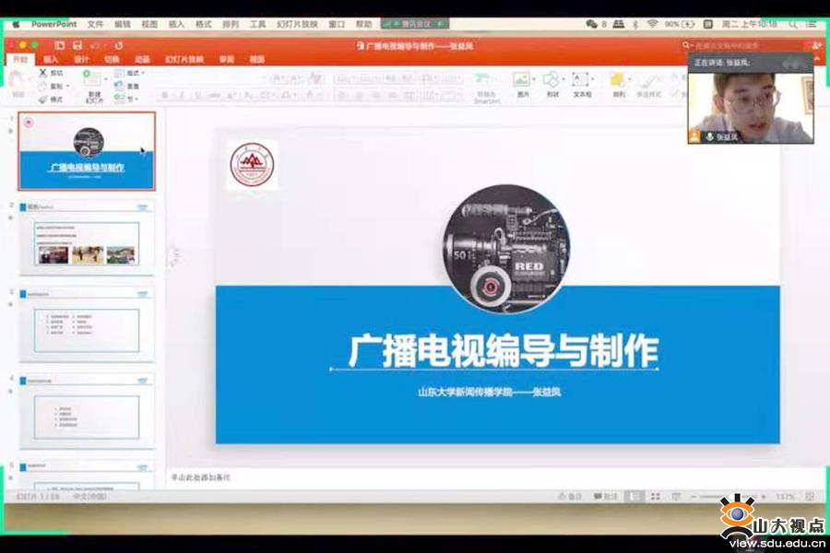Screen dimensions: 830x553
Task: Open Notification Center list icon
Action: (x=811, y=24)
